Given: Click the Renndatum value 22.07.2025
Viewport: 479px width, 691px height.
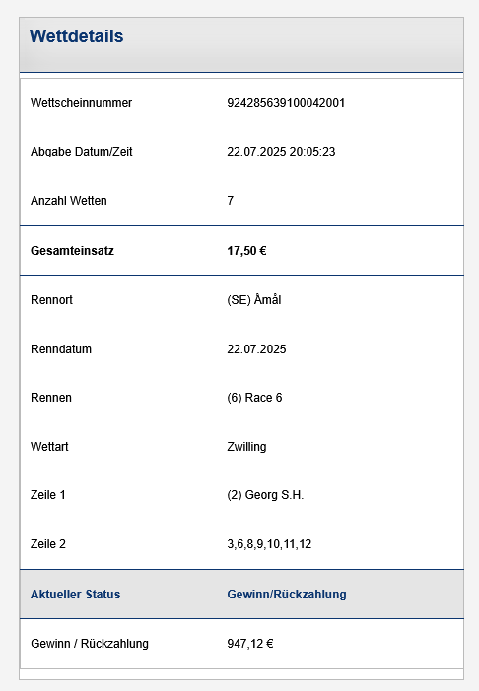Looking at the screenshot, I should (256, 349).
